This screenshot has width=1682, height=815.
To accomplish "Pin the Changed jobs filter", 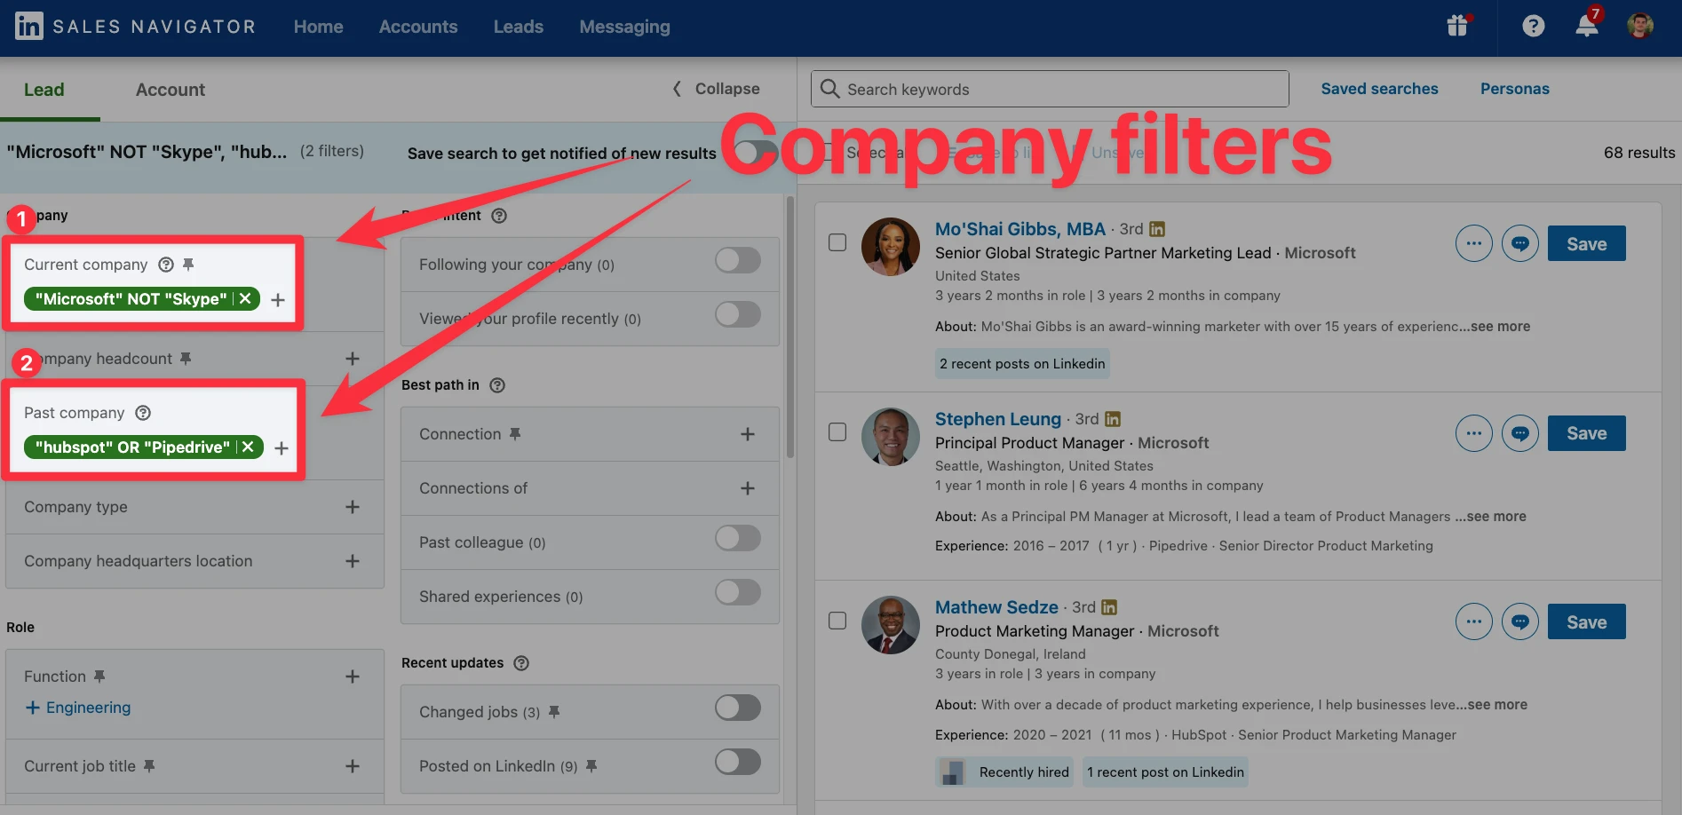I will (x=554, y=712).
